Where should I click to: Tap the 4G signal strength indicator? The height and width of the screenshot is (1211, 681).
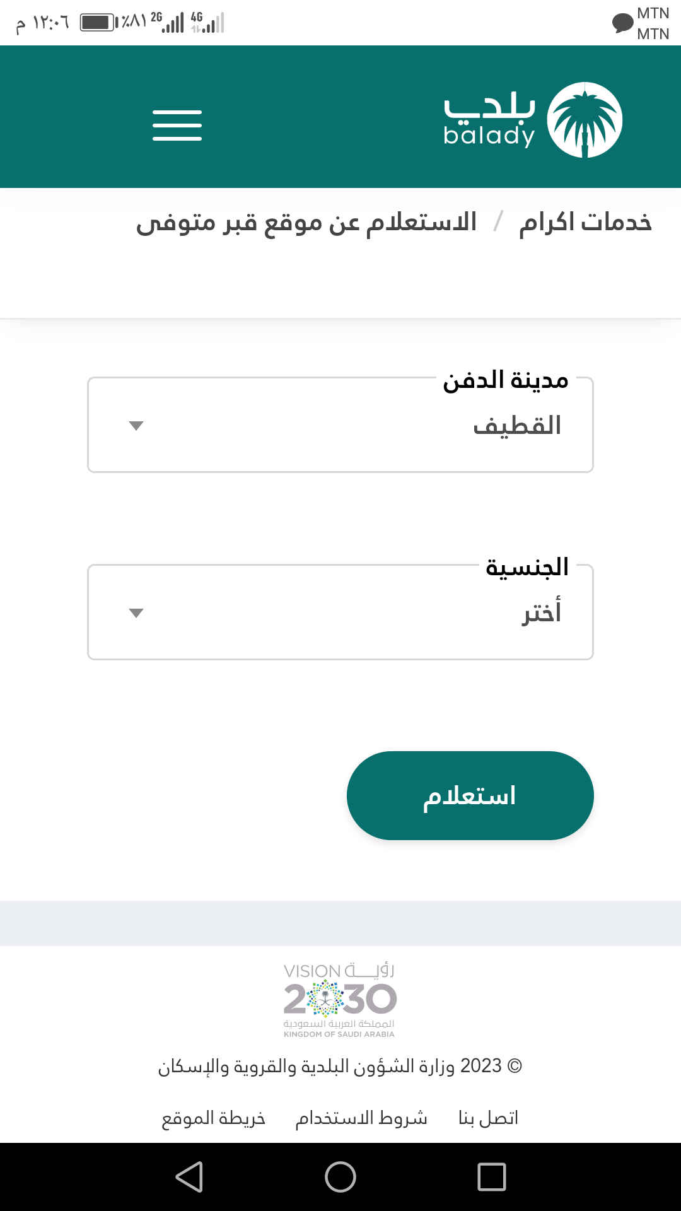(208, 23)
